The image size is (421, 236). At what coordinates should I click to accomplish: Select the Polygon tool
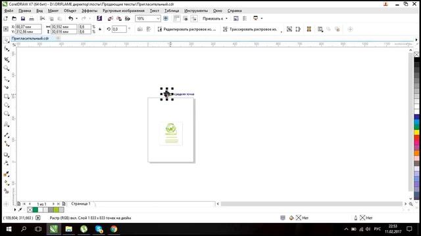7,113
